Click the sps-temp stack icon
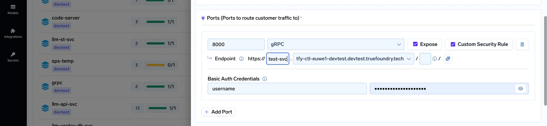The image size is (547, 126). point(45,65)
